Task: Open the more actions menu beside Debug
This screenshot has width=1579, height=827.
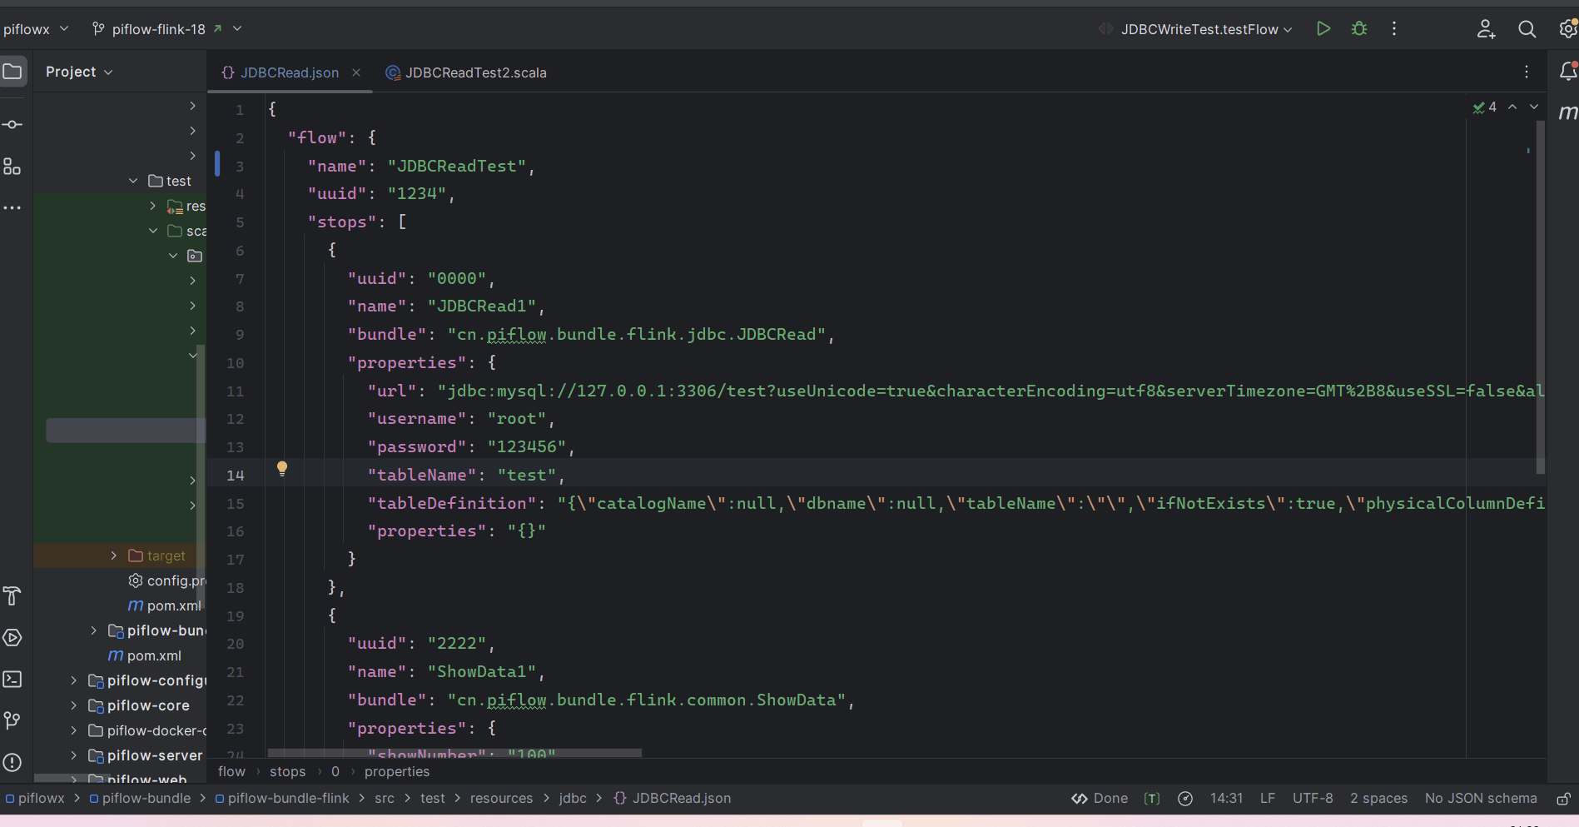Action: pyautogui.click(x=1394, y=29)
